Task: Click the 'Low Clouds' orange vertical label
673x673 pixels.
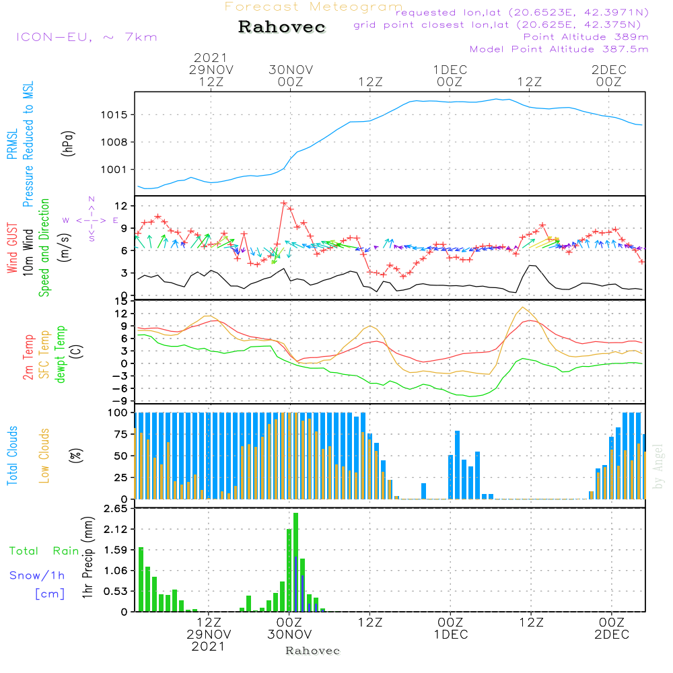Action: click(44, 456)
